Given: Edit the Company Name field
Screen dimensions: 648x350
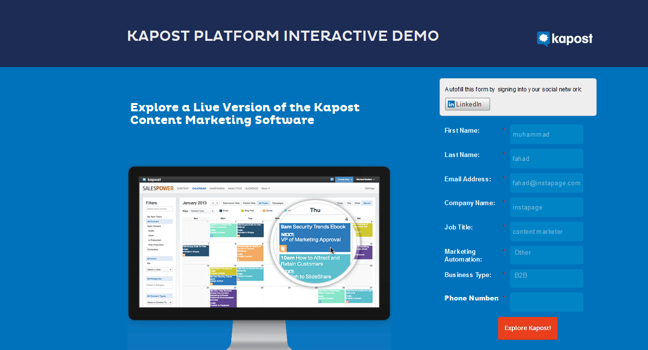Looking at the screenshot, I should [x=546, y=207].
